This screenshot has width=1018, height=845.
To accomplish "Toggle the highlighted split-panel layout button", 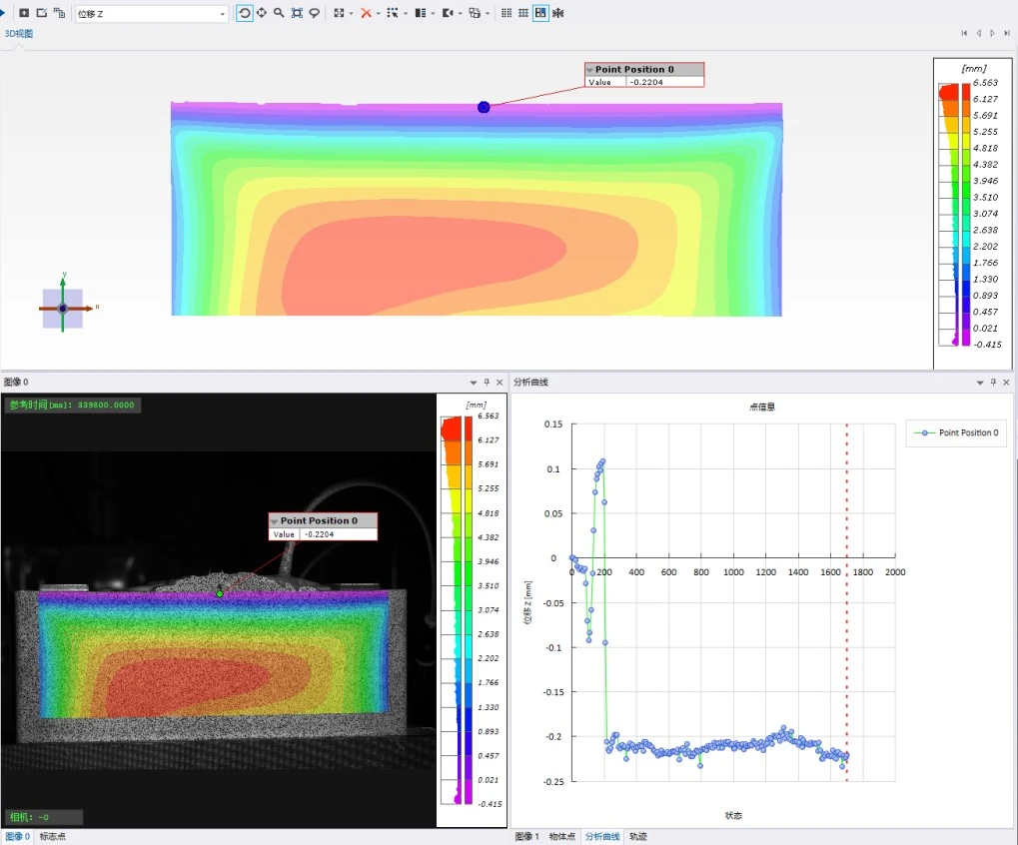I will pos(540,13).
